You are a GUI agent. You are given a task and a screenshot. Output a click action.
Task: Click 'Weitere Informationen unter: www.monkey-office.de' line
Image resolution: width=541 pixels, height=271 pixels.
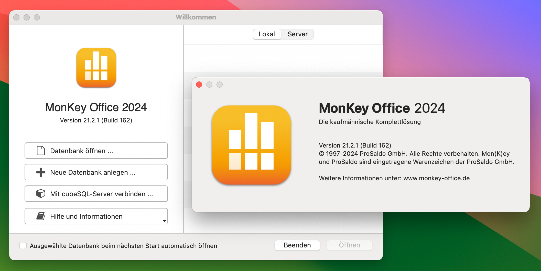click(394, 178)
